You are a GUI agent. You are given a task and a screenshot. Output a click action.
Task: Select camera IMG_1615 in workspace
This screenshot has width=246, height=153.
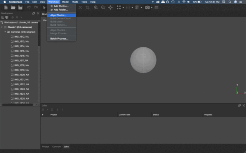[x=20, y=51]
